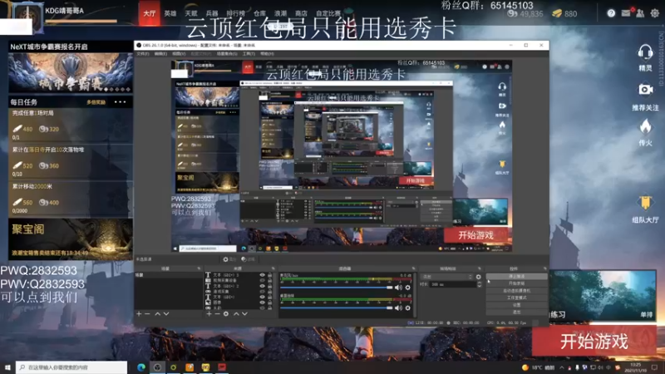Click 停止推流 button in OBS controls

point(516,277)
